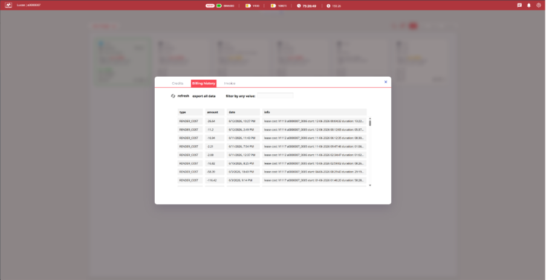Open the notifications bell icon
546x280 pixels.
tap(529, 5)
